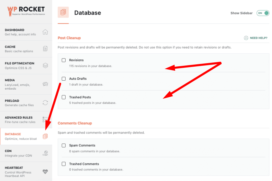Click the Cache page icon

point(45,49)
